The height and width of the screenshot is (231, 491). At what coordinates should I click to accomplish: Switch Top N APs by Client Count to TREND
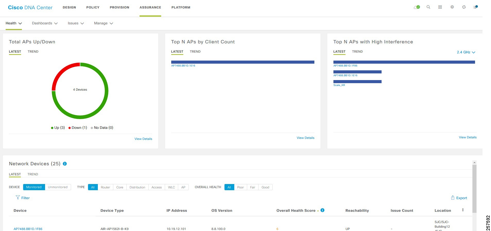point(195,52)
